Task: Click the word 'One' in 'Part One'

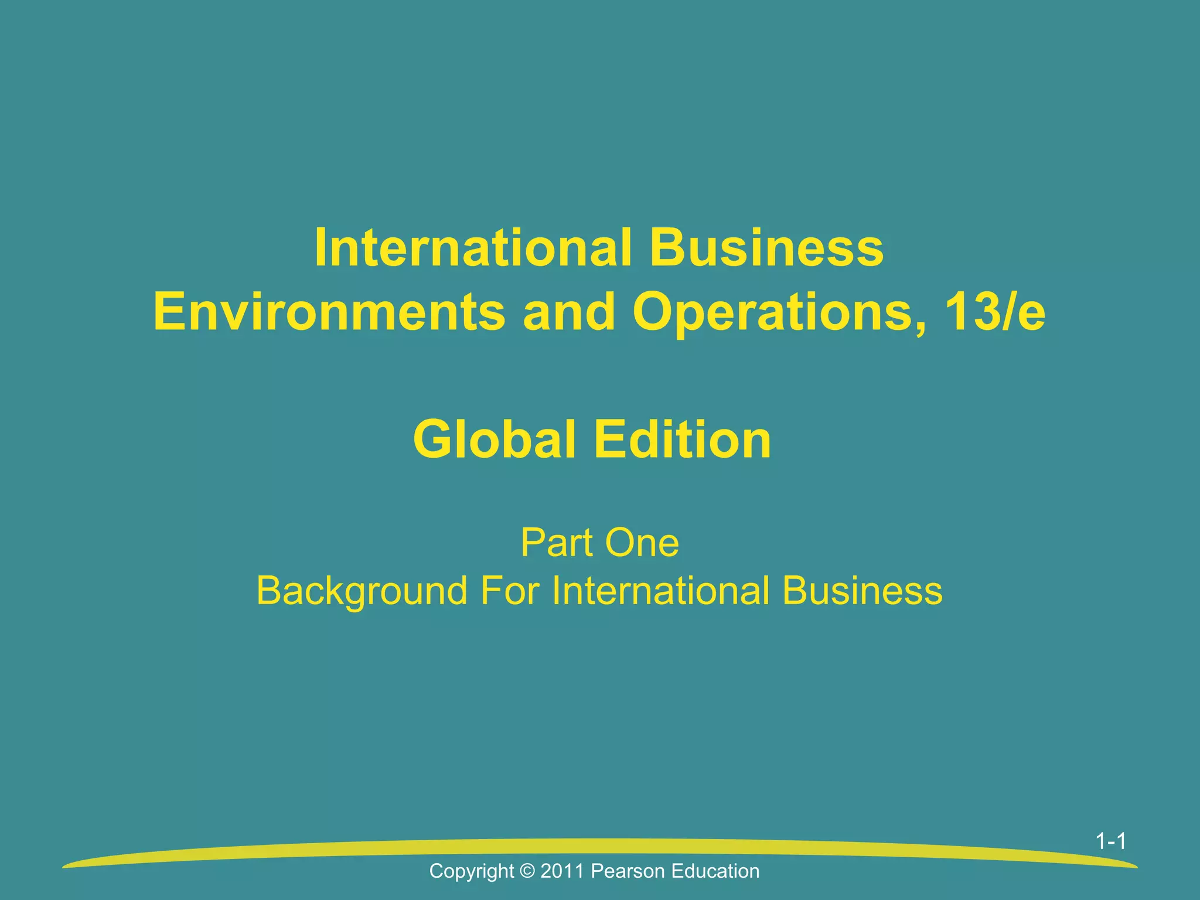Action: (642, 543)
